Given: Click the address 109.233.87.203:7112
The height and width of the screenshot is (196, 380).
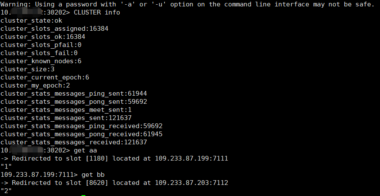Looking at the screenshot, I should click(x=191, y=183).
